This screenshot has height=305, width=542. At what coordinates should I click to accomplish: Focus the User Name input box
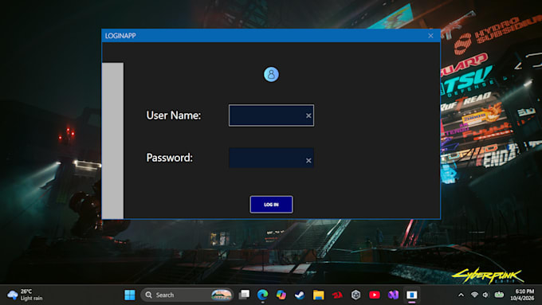[271, 115]
